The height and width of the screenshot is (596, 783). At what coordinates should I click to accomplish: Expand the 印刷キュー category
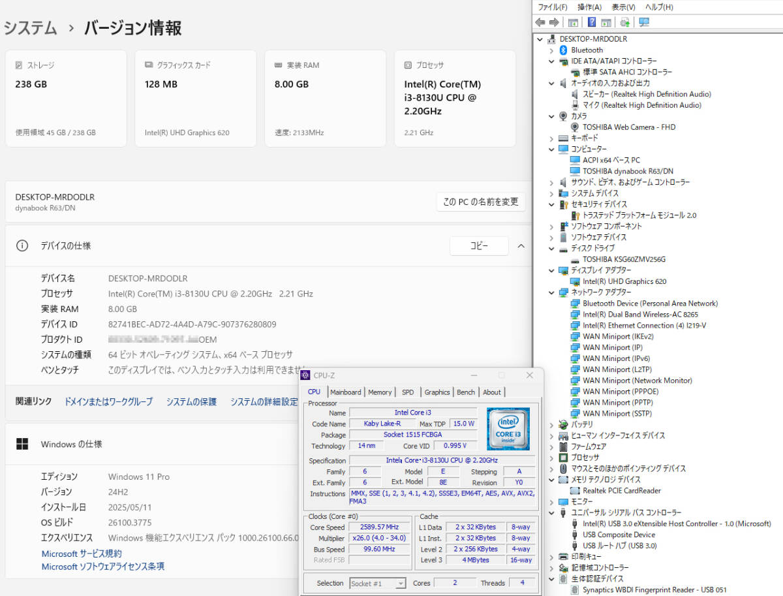click(x=552, y=557)
